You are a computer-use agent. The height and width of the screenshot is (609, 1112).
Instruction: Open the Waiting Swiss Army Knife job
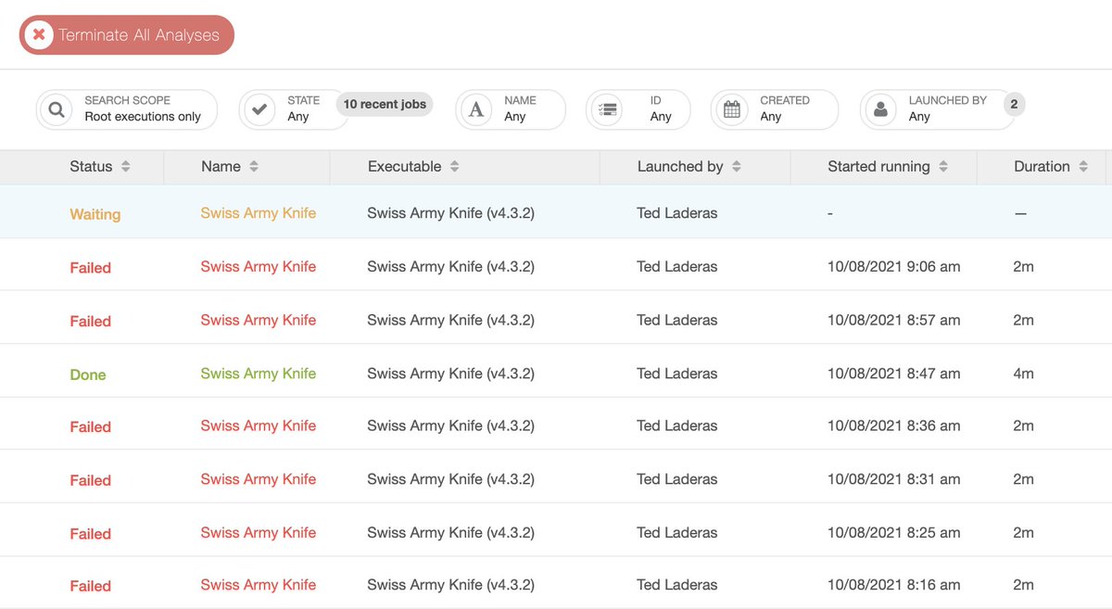259,213
